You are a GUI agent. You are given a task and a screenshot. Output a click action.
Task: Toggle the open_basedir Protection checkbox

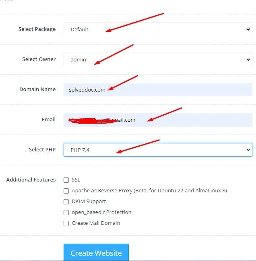[x=66, y=212]
